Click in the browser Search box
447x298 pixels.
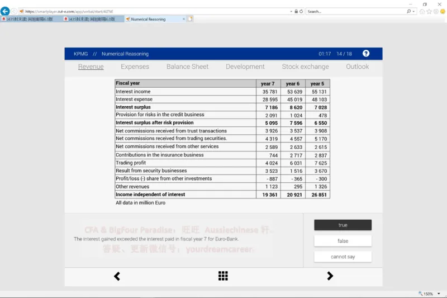[355, 11]
